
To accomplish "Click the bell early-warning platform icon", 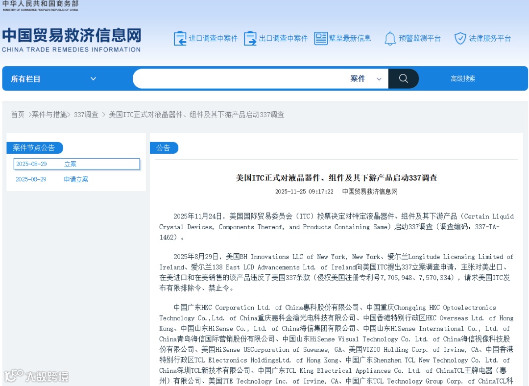I will pyautogui.click(x=390, y=39).
